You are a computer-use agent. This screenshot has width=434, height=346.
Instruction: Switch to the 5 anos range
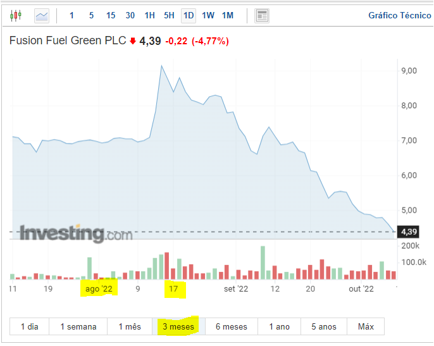[x=324, y=326]
